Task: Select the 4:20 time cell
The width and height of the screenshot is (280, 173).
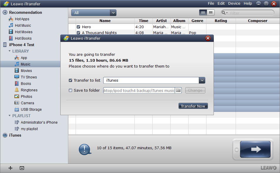Action: [139, 27]
